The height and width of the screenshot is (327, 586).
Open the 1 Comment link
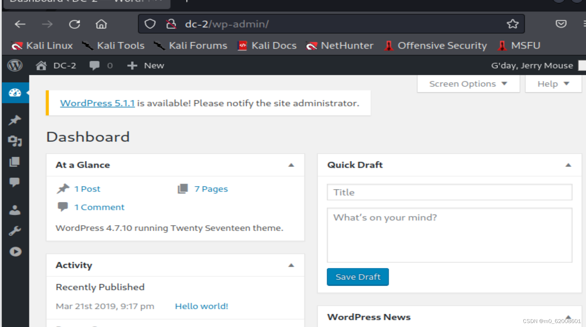99,207
